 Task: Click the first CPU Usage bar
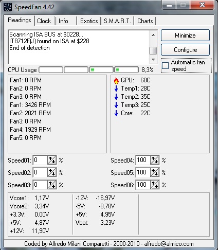click(51, 70)
